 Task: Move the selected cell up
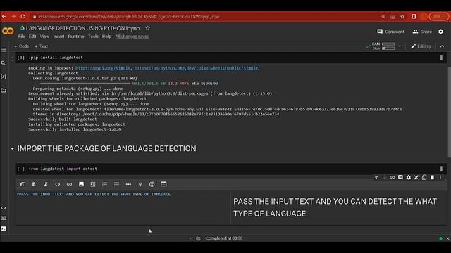click(376, 178)
